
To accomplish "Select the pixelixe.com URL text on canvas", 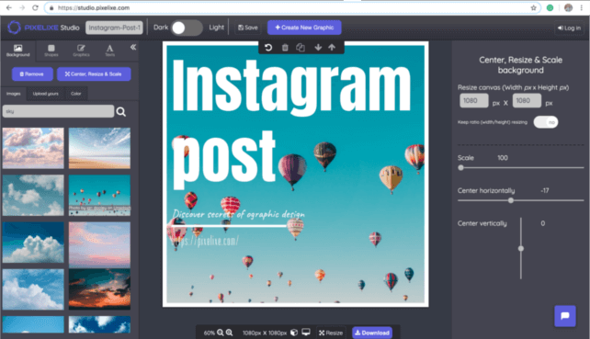I will tap(206, 242).
